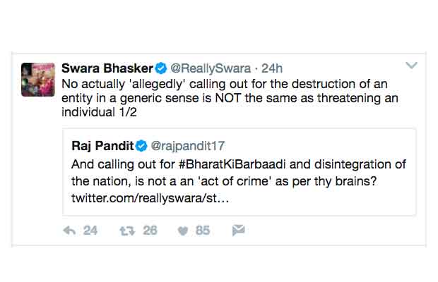
Task: Click Swara Bhasker's verified badge
Action: click(161, 68)
